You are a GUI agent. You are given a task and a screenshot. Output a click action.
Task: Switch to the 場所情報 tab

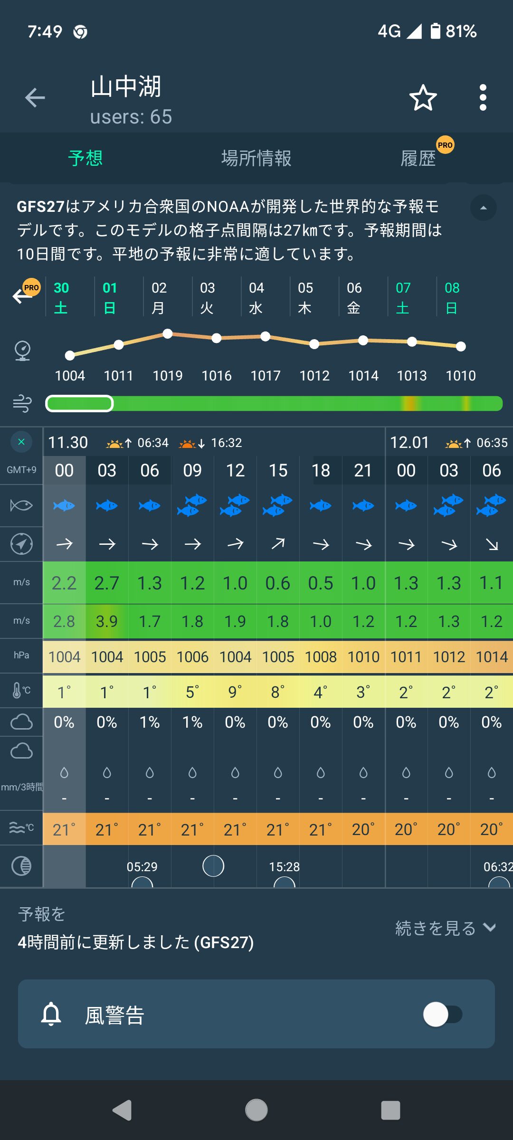pyautogui.click(x=256, y=158)
